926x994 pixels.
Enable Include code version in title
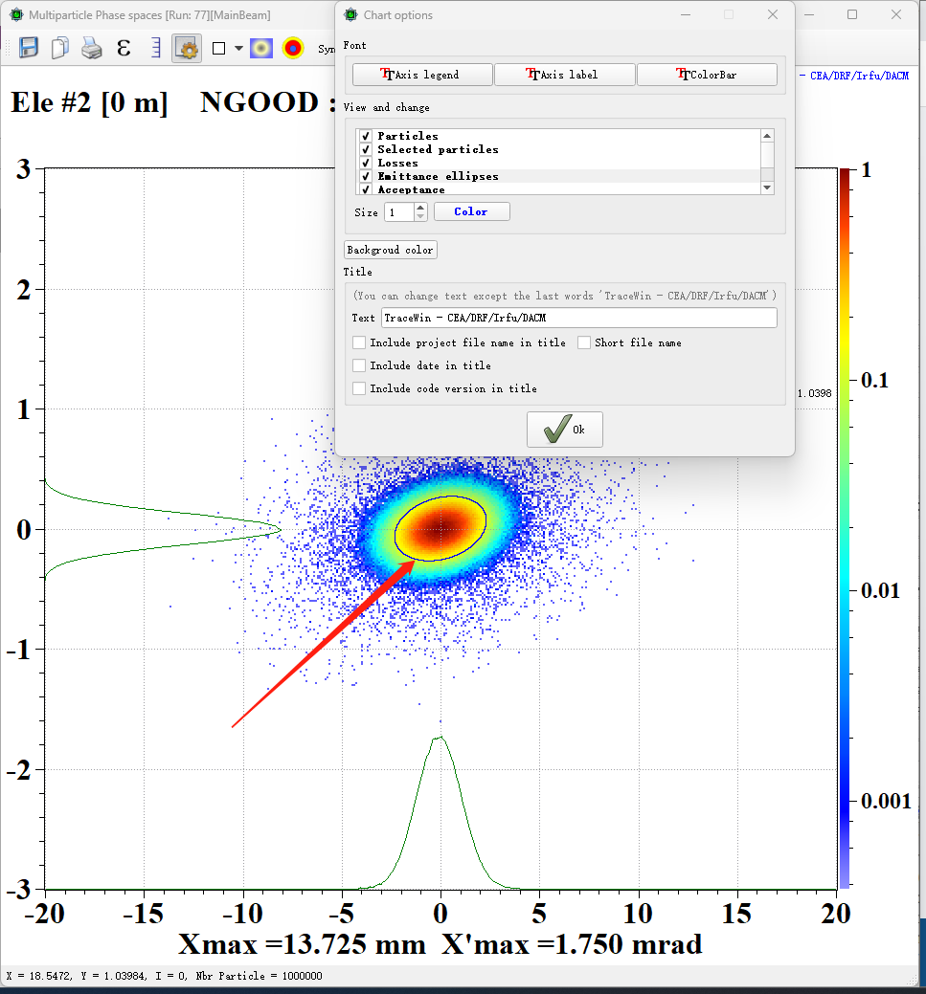pos(359,388)
